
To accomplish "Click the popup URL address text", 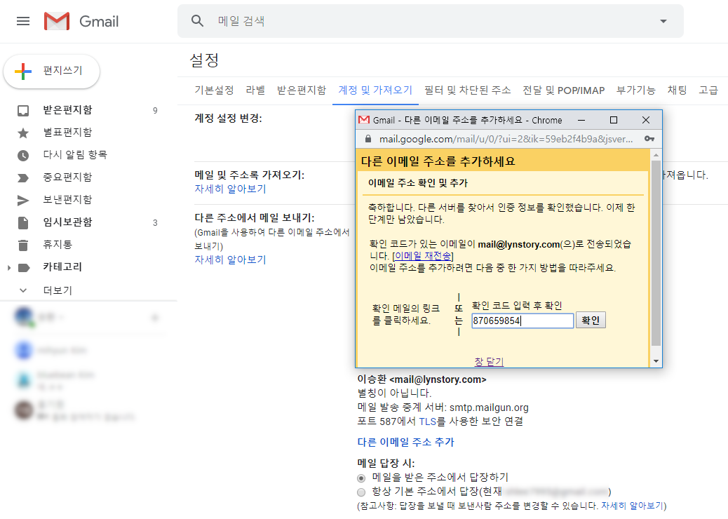I will [506, 139].
